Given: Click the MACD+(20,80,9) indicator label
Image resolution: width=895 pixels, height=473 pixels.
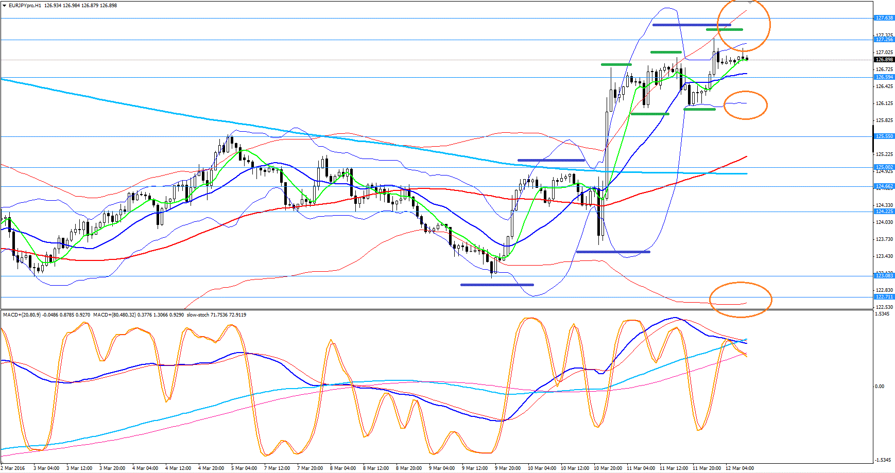Looking at the screenshot, I should pyautogui.click(x=22, y=314).
